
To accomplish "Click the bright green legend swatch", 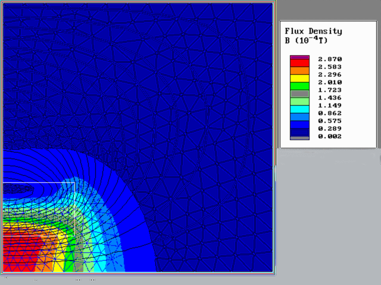I will [300, 85].
